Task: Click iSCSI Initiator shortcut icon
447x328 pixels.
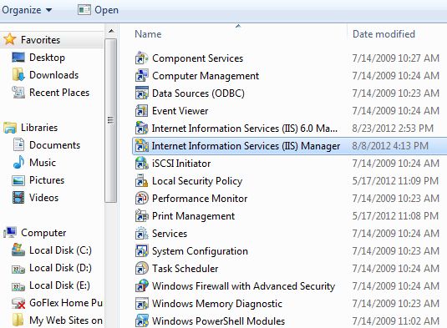Action: [142, 163]
